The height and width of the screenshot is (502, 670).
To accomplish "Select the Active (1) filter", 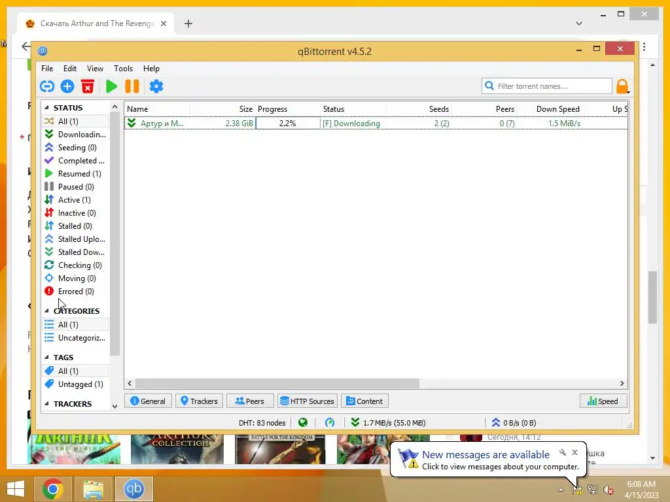I will tap(76, 200).
